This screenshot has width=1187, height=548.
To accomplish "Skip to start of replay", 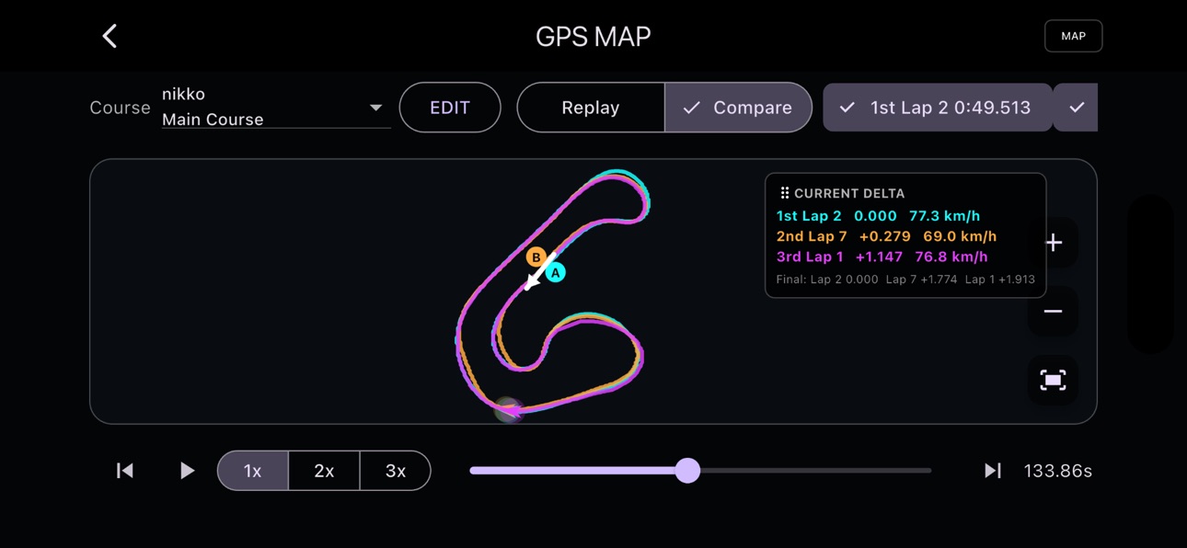I will tap(125, 471).
